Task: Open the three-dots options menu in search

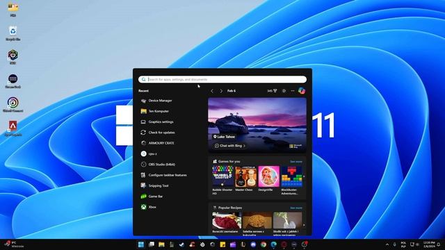Action: pos(293,91)
